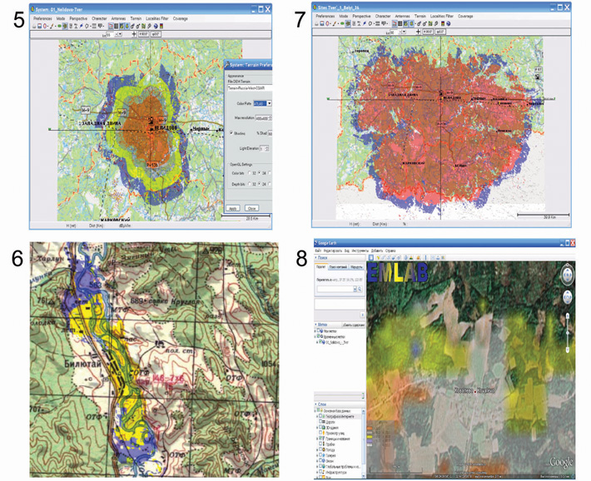The width and height of the screenshot is (591, 481).
Task: Toggle the Границы и названия layer checkbox
Action: point(320,438)
